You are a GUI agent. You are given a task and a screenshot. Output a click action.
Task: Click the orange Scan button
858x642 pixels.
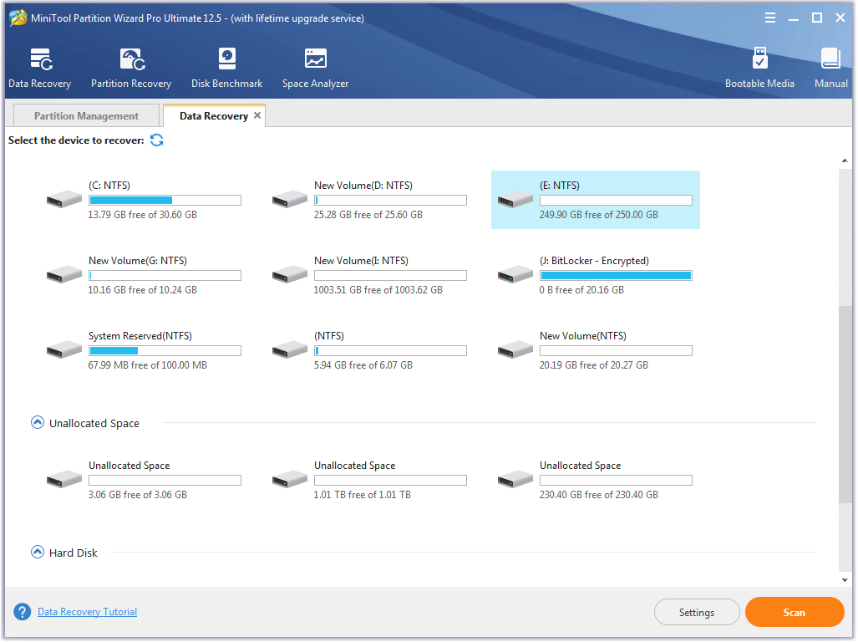click(x=794, y=612)
